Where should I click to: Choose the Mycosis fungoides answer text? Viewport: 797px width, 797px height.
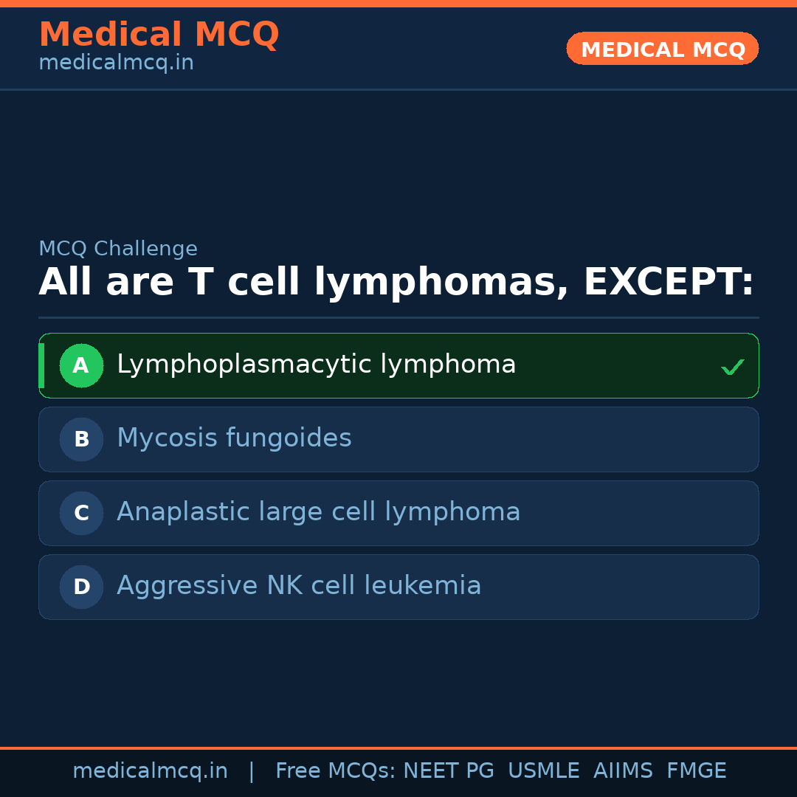tap(234, 438)
